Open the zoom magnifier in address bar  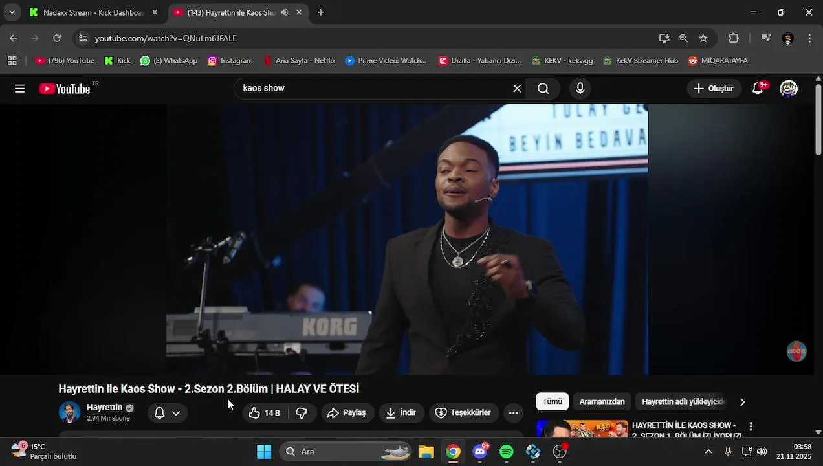coord(683,38)
